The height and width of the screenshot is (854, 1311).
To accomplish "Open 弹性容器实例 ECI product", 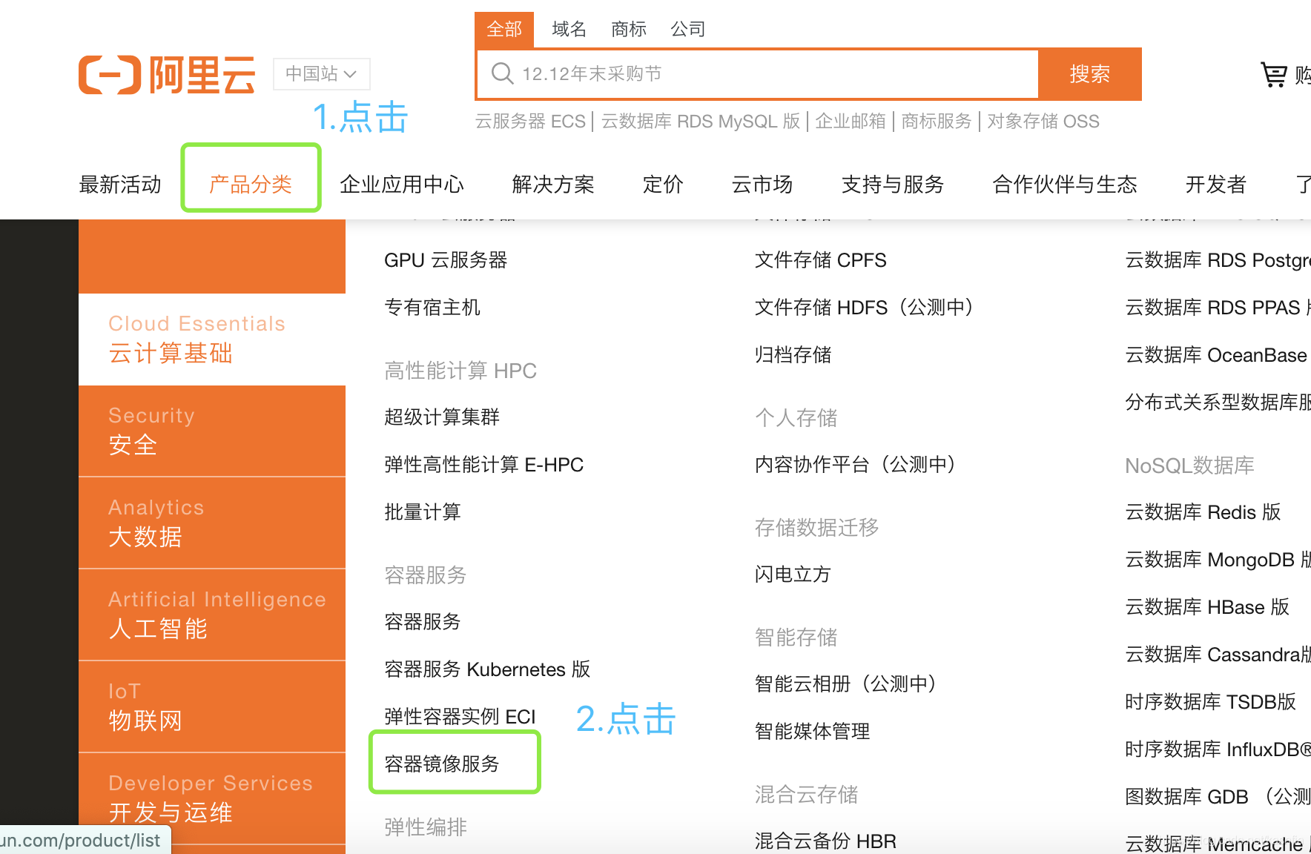I will tap(460, 717).
